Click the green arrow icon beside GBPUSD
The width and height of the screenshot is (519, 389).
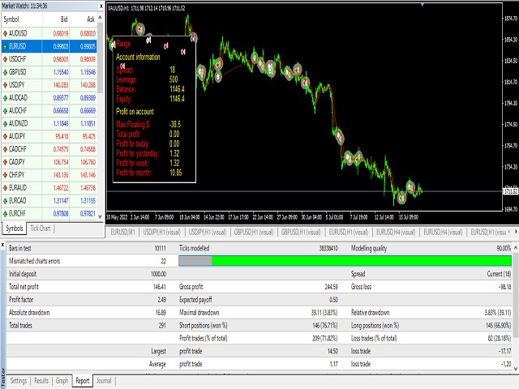[7, 72]
